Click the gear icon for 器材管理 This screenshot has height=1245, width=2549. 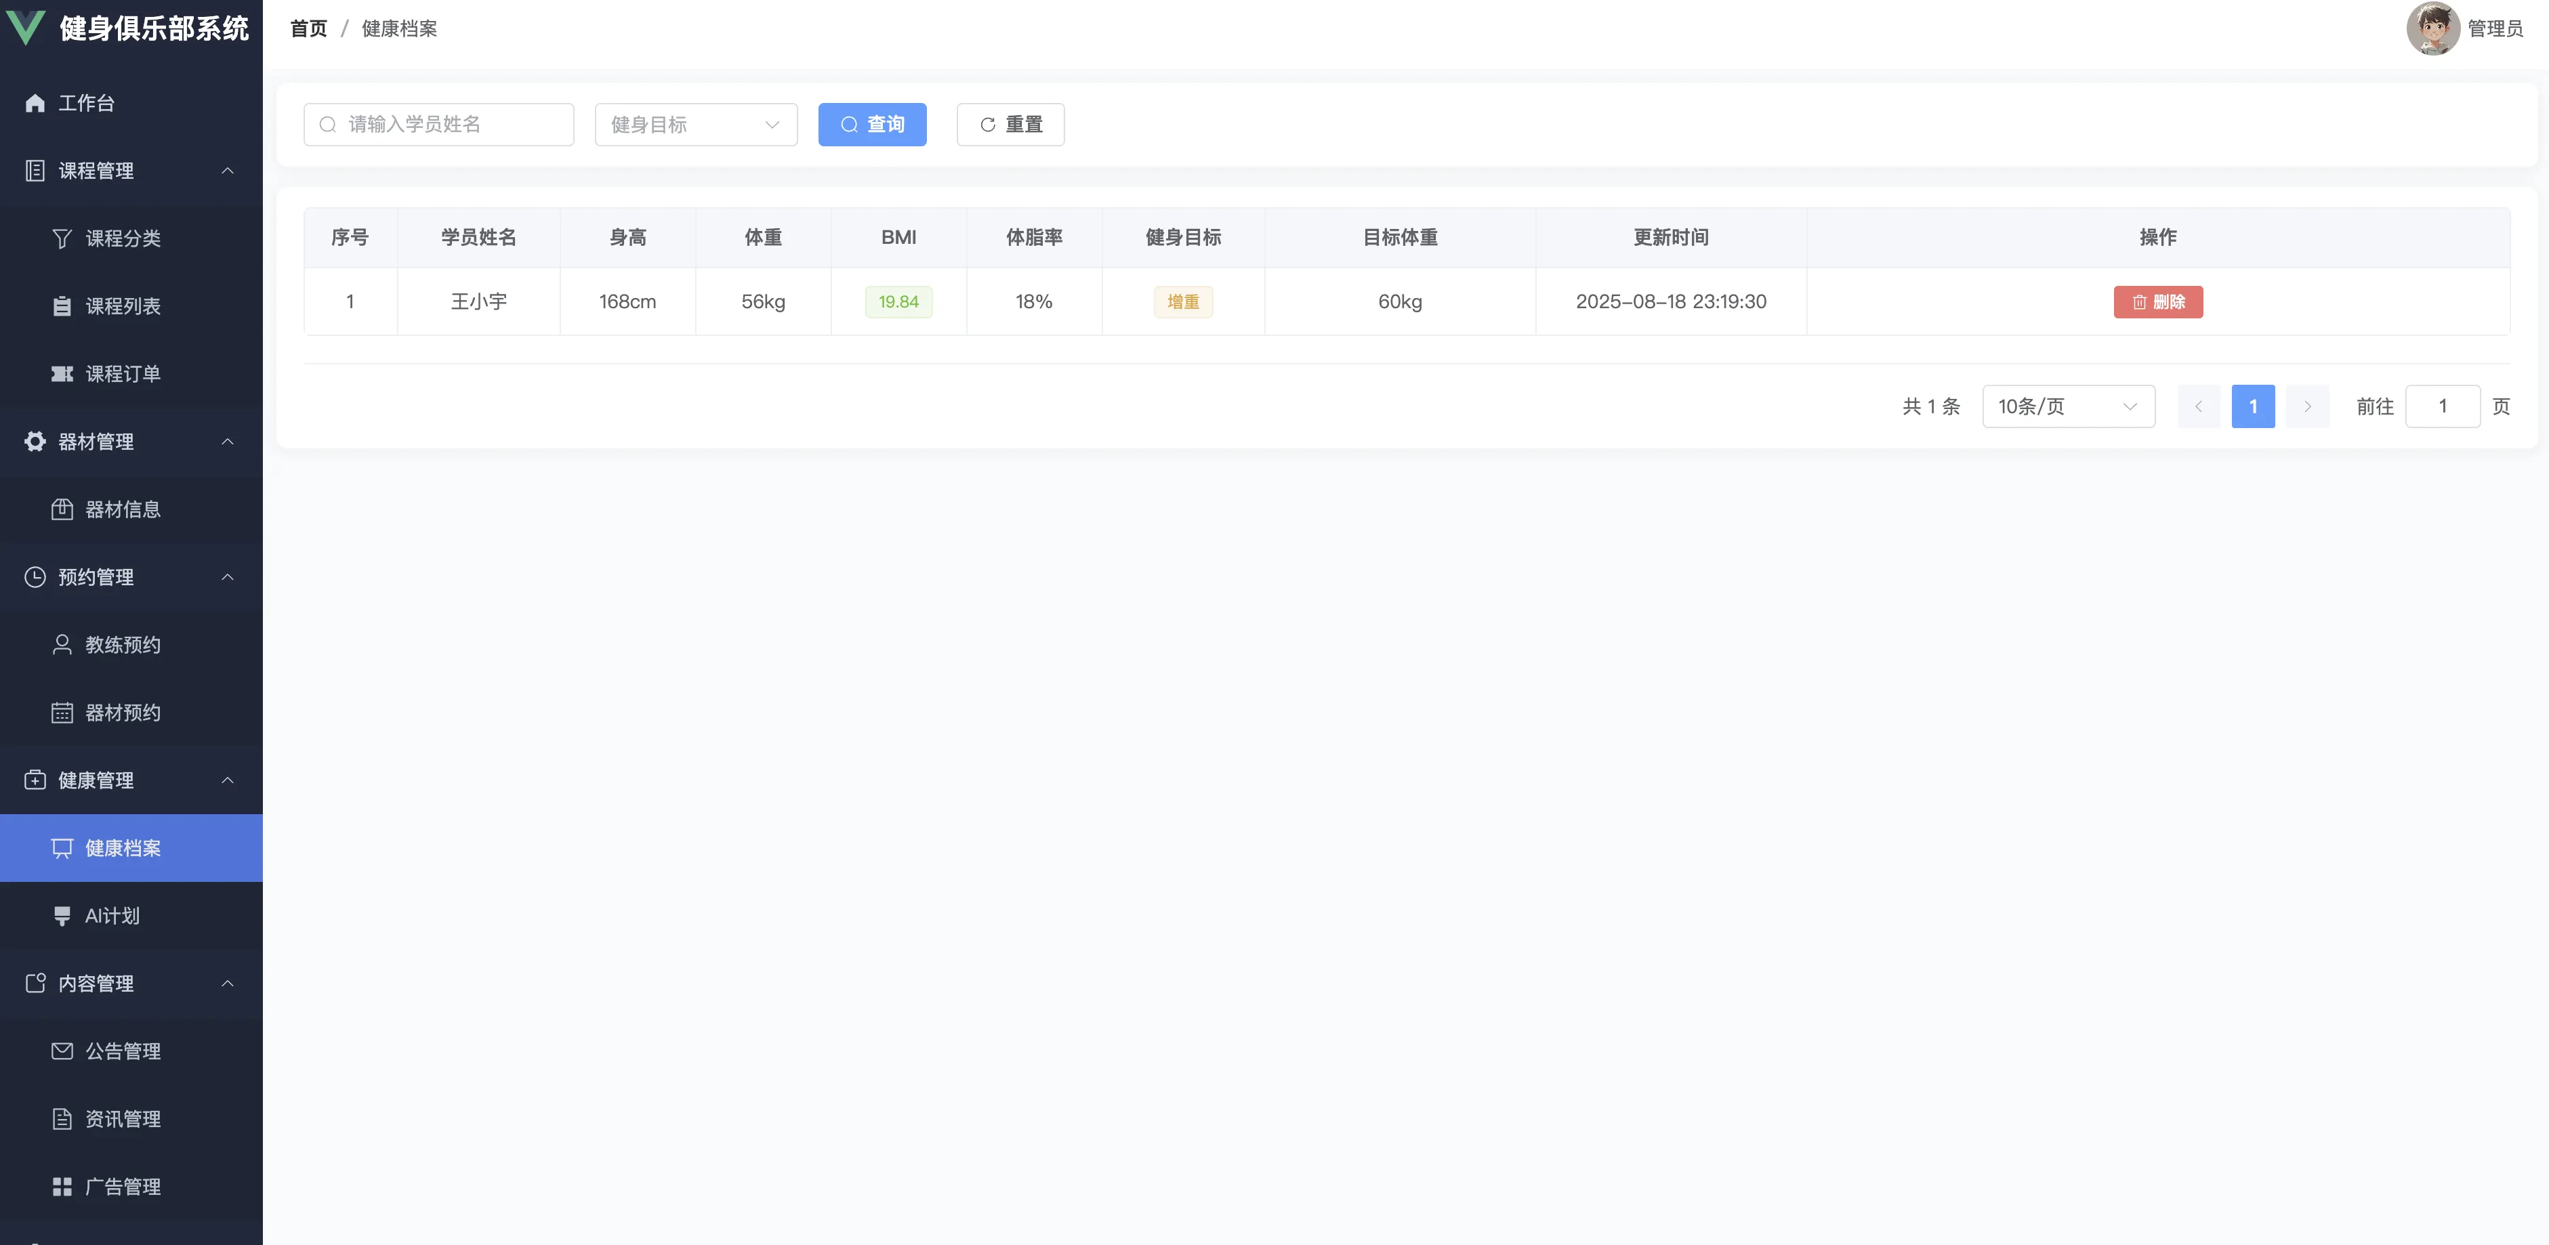coord(36,441)
